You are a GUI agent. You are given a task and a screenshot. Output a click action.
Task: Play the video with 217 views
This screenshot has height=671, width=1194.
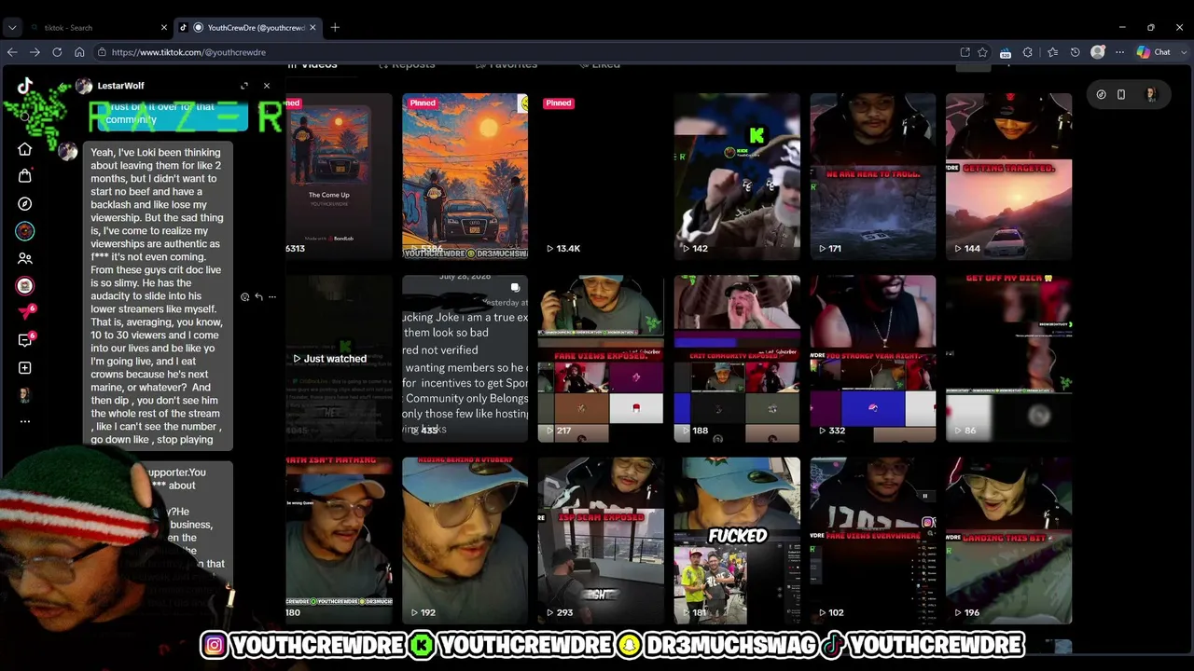601,358
